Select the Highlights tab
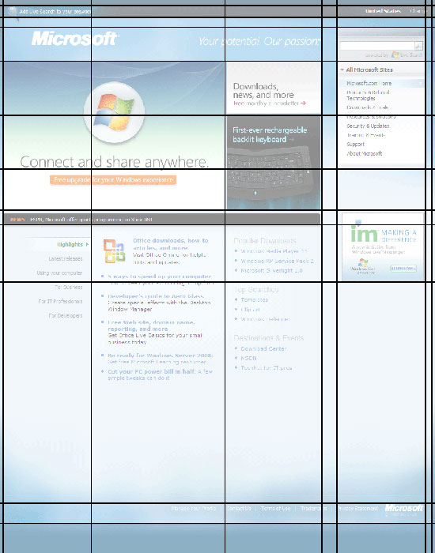Image resolution: width=435 pixels, height=553 pixels. tap(70, 244)
